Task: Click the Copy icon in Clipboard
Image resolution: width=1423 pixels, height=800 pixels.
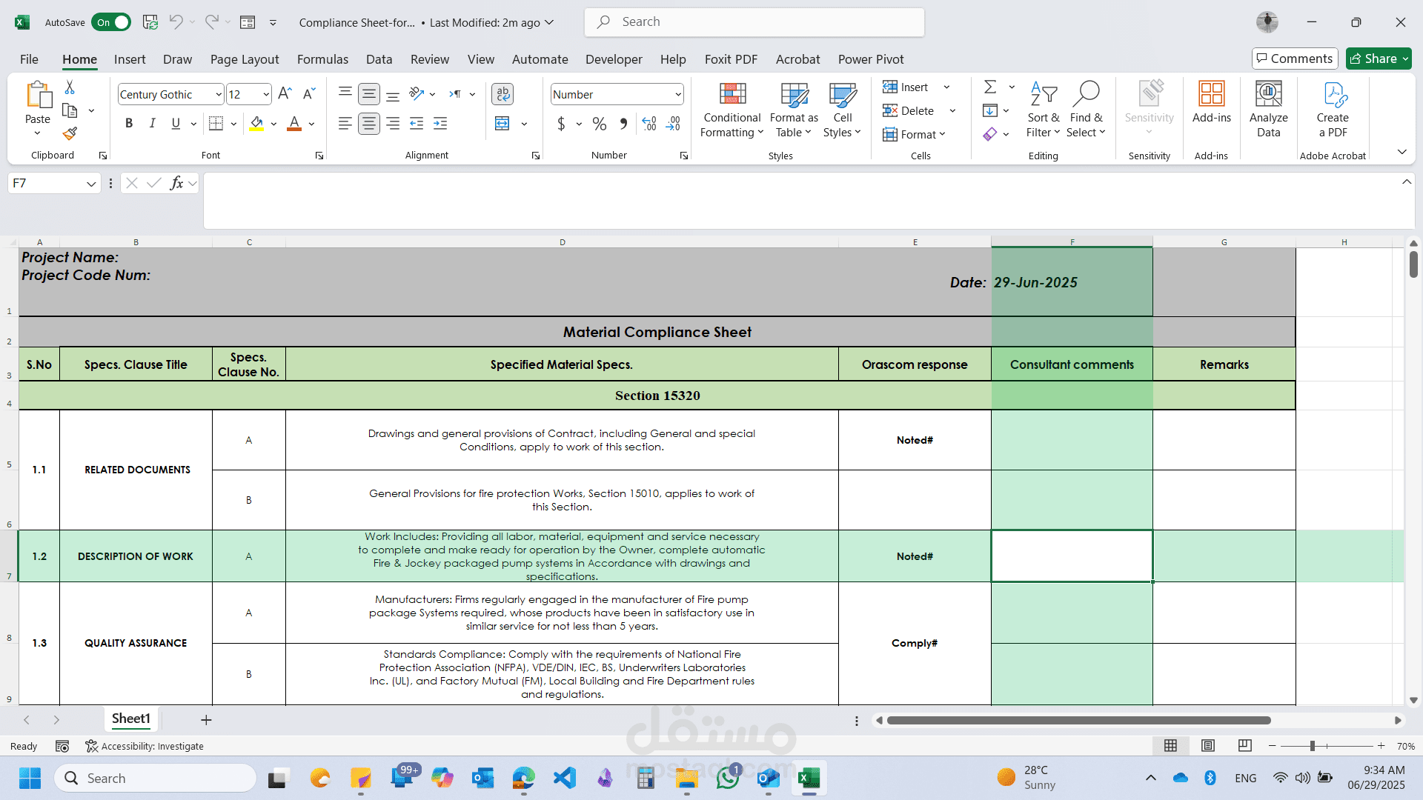Action: (x=70, y=110)
